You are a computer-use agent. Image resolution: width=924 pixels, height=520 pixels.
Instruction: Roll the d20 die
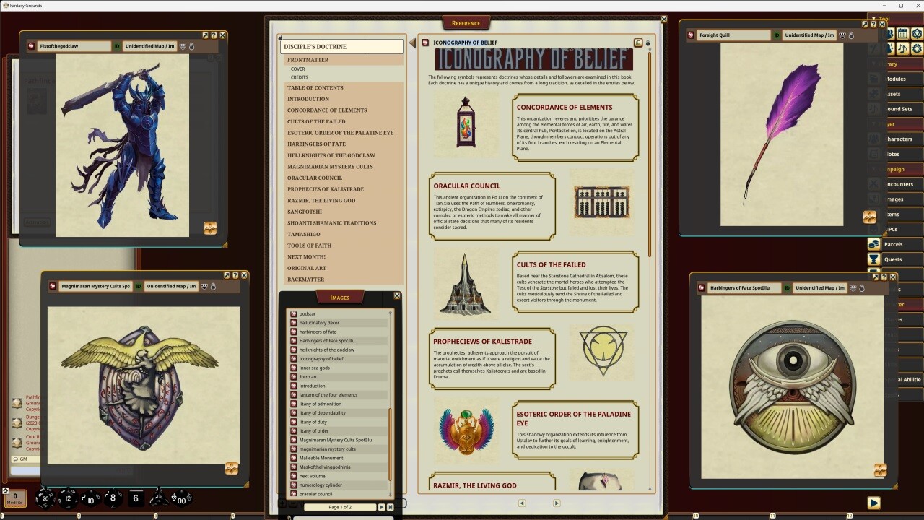pos(45,498)
